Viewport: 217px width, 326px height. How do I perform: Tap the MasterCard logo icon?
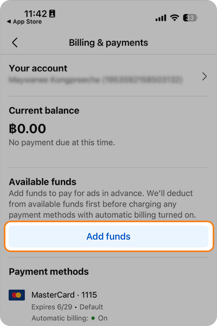(x=17, y=295)
